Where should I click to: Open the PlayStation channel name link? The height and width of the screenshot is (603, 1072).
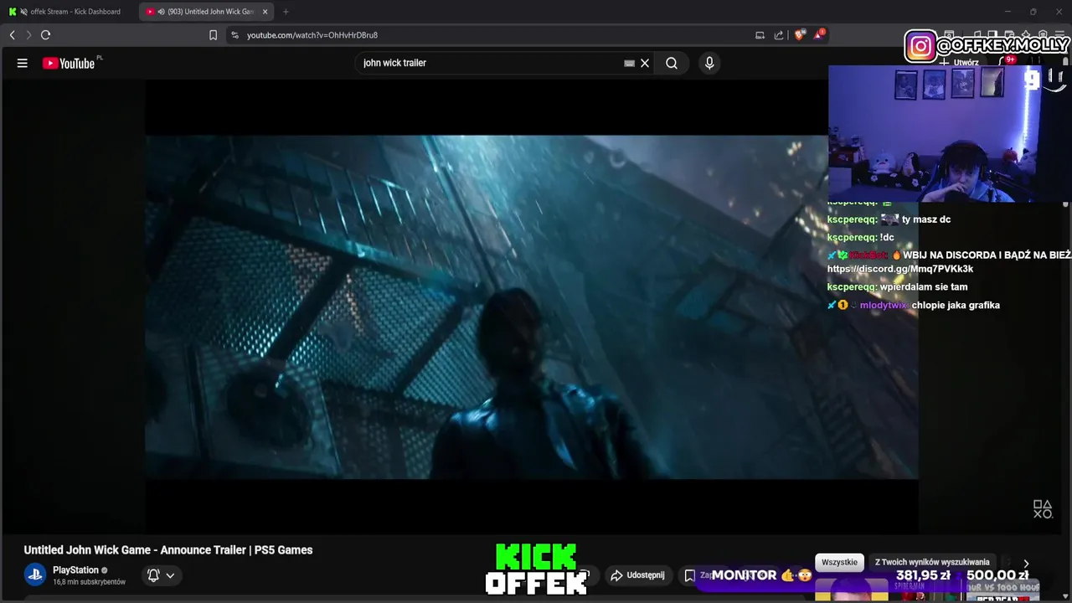(75, 570)
